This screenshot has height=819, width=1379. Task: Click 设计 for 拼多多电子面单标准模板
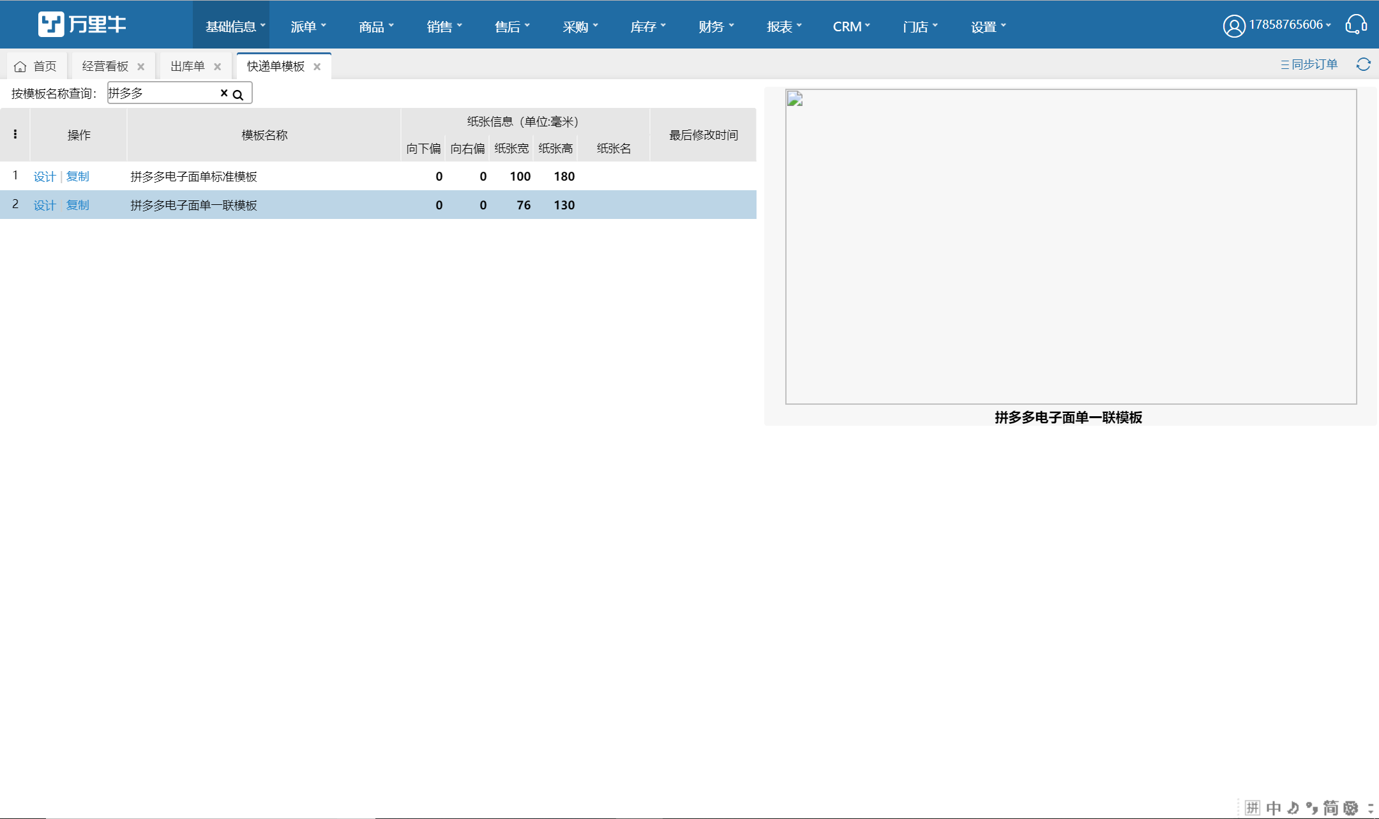click(45, 177)
